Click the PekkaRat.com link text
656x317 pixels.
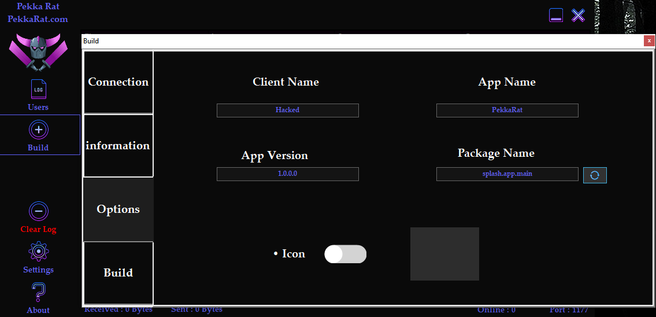pos(38,19)
